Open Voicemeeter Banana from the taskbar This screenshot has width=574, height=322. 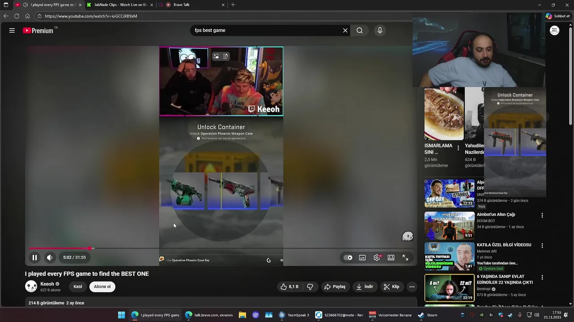click(x=390, y=315)
